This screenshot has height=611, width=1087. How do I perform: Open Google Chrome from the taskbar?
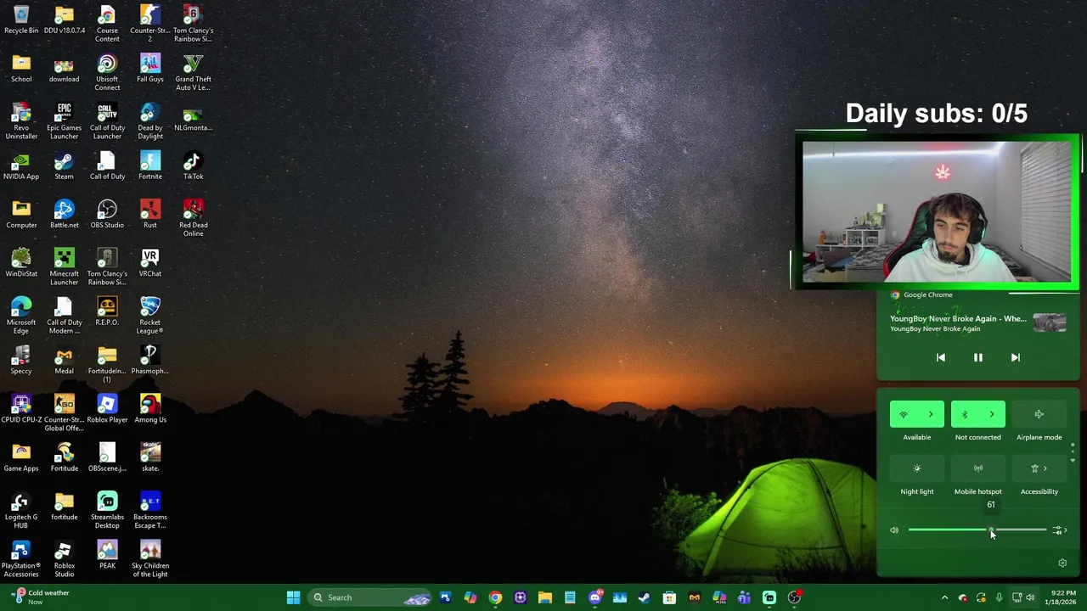pos(495,597)
